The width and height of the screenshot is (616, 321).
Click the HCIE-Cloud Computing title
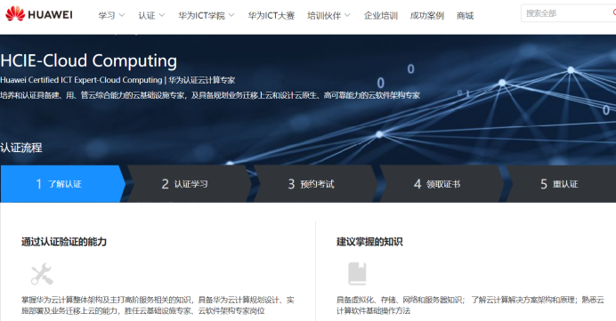88,60
